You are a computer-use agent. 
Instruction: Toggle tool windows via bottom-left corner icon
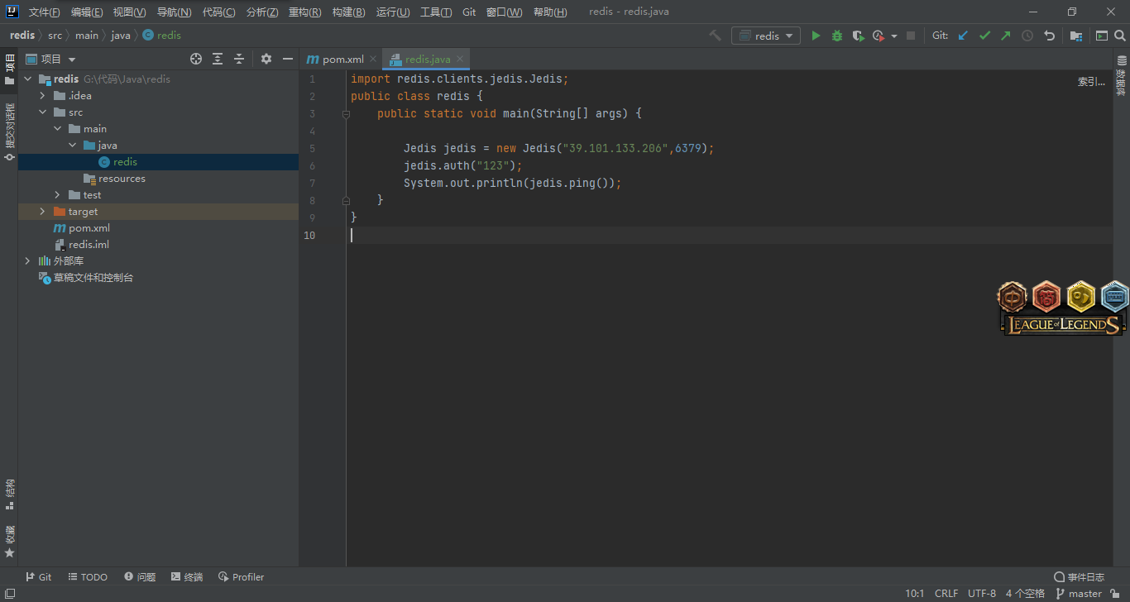[9, 594]
